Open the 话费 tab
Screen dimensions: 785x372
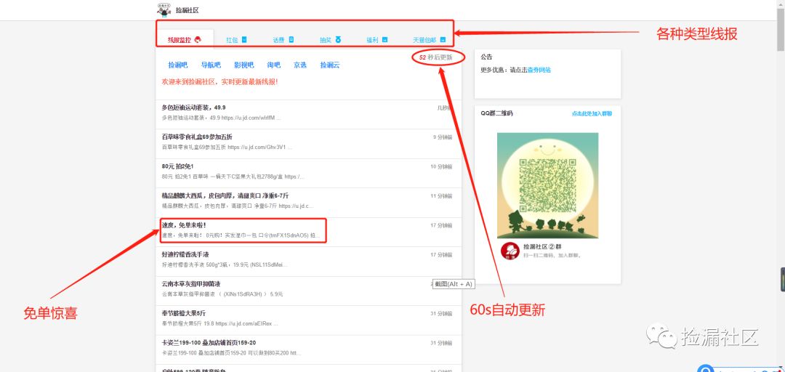[279, 40]
